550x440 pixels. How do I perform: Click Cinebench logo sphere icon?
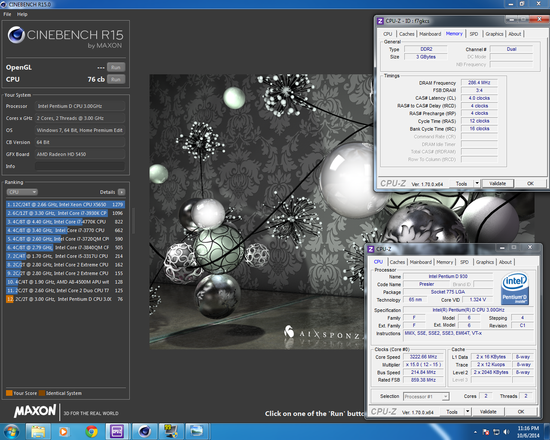click(16, 35)
